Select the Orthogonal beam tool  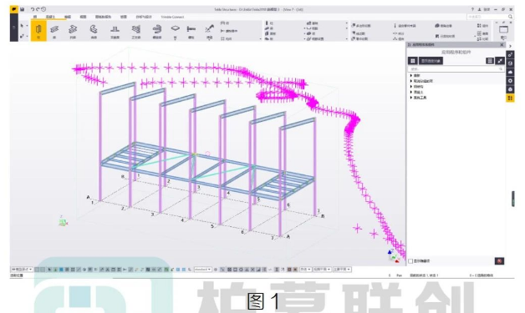coord(136,31)
